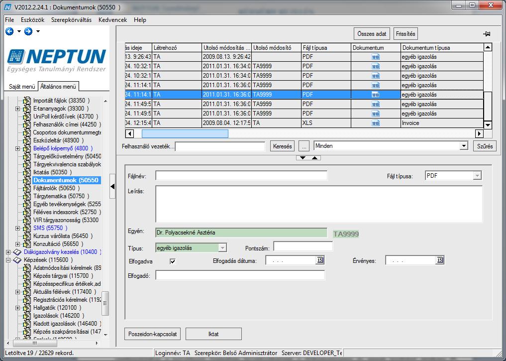
Task: Click the Keresés button
Action: pyautogui.click(x=283, y=146)
